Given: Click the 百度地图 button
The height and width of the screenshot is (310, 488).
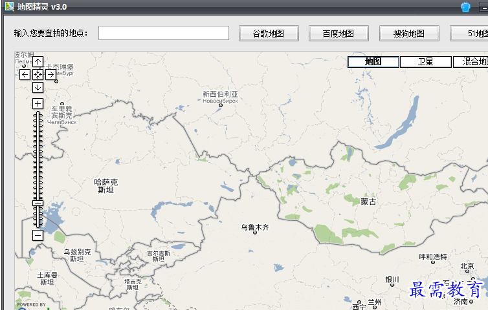Looking at the screenshot, I should [x=338, y=33].
